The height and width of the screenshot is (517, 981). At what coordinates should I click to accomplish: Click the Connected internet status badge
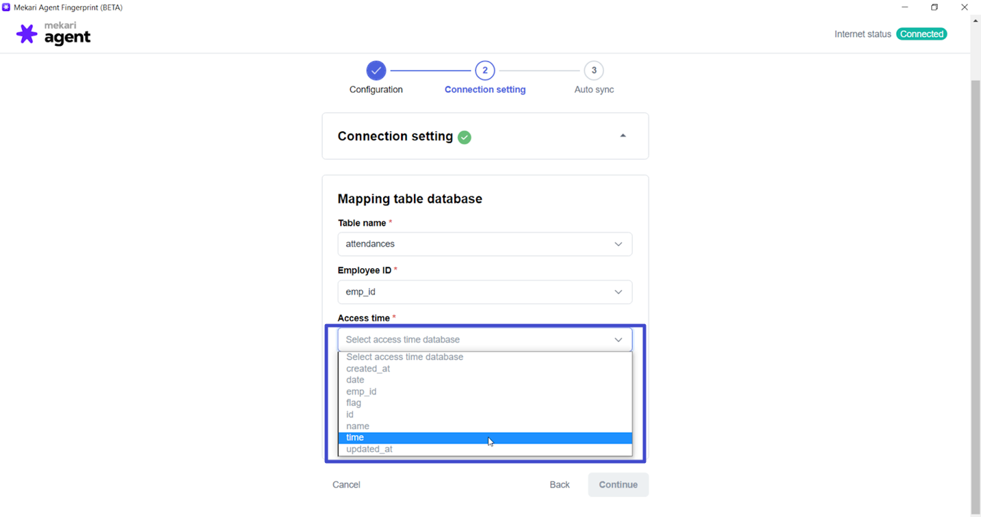[x=921, y=34]
